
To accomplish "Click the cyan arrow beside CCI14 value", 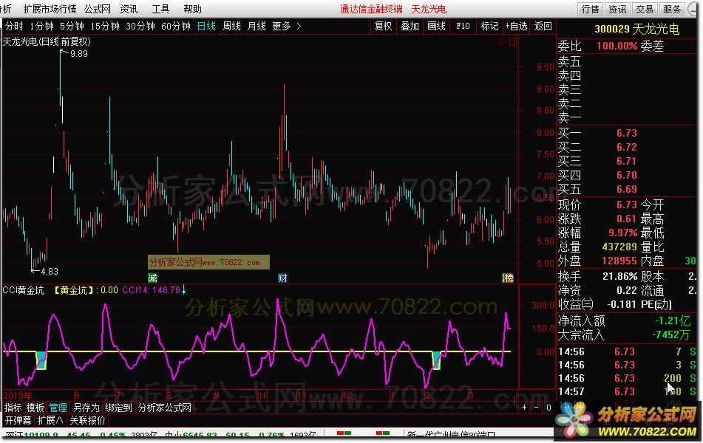I will pyautogui.click(x=184, y=289).
